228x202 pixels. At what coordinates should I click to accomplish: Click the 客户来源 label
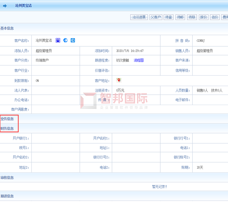coord(183,60)
